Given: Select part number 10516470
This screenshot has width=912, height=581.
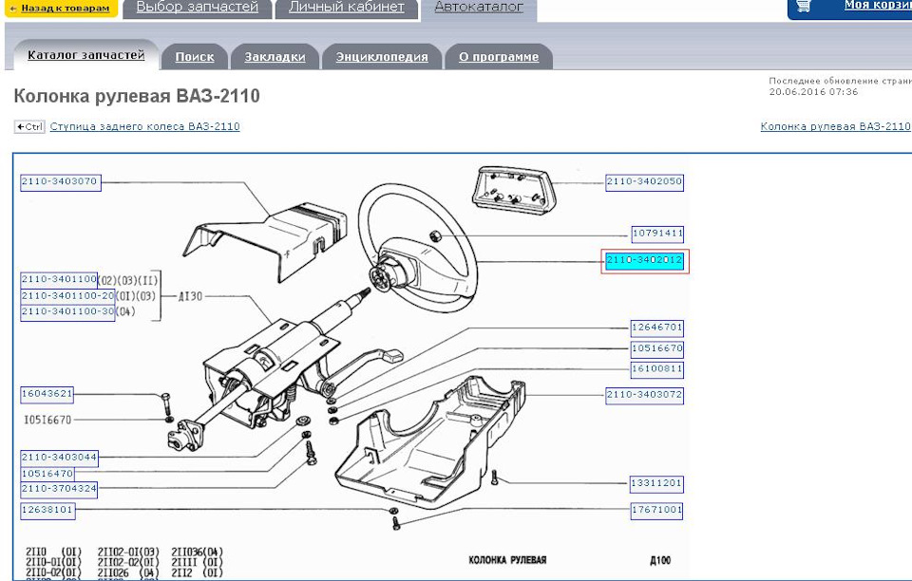Looking at the screenshot, I should tap(47, 474).
